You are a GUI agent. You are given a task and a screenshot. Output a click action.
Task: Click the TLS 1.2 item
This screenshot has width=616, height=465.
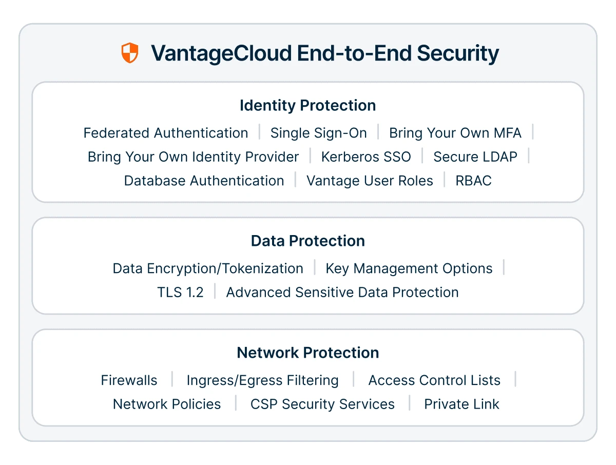pyautogui.click(x=181, y=292)
